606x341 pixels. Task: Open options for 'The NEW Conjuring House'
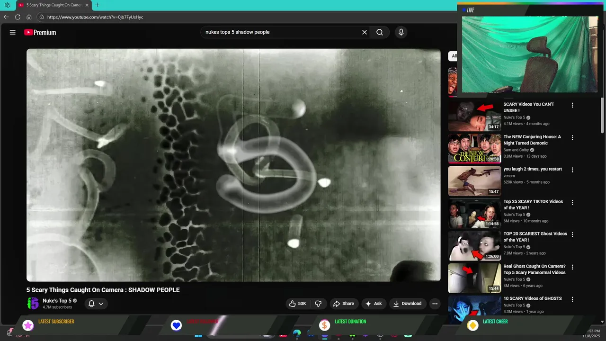(x=572, y=138)
